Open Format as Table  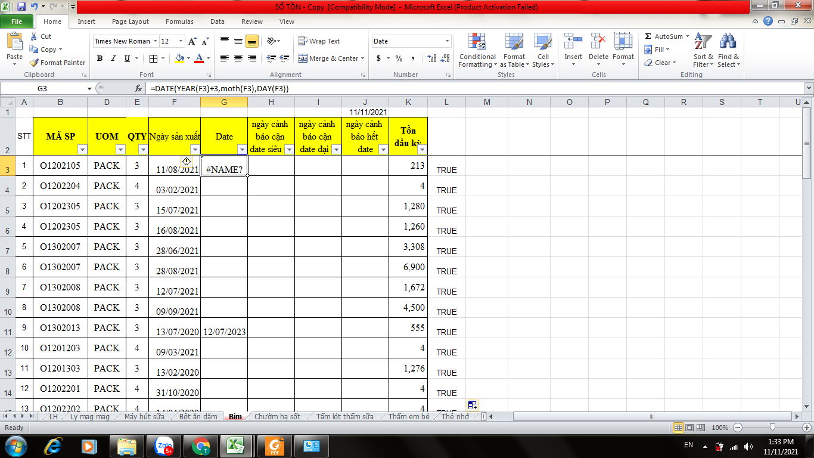click(514, 50)
